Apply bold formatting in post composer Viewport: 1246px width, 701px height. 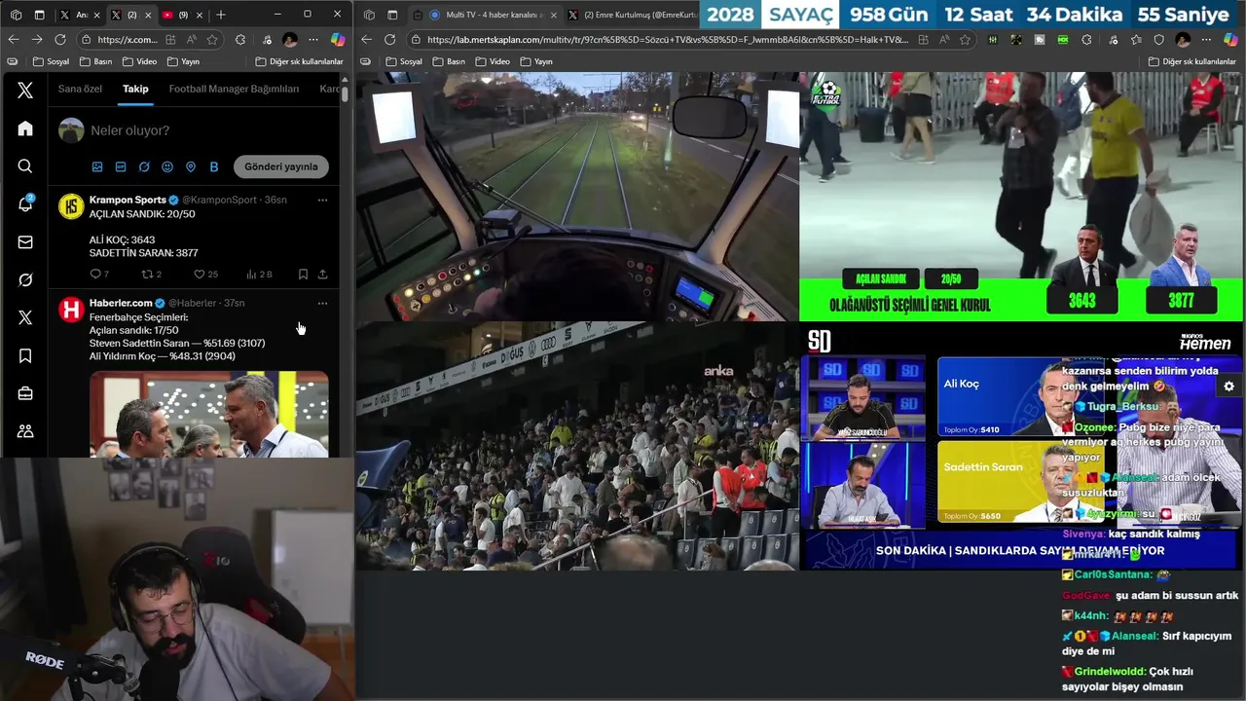pos(214,166)
